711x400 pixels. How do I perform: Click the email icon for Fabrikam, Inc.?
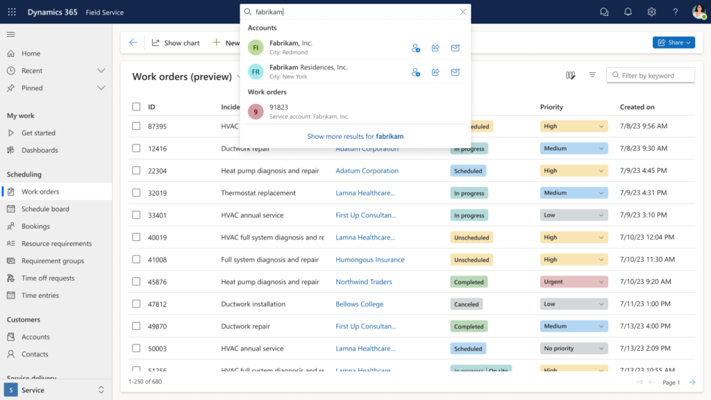coord(455,48)
